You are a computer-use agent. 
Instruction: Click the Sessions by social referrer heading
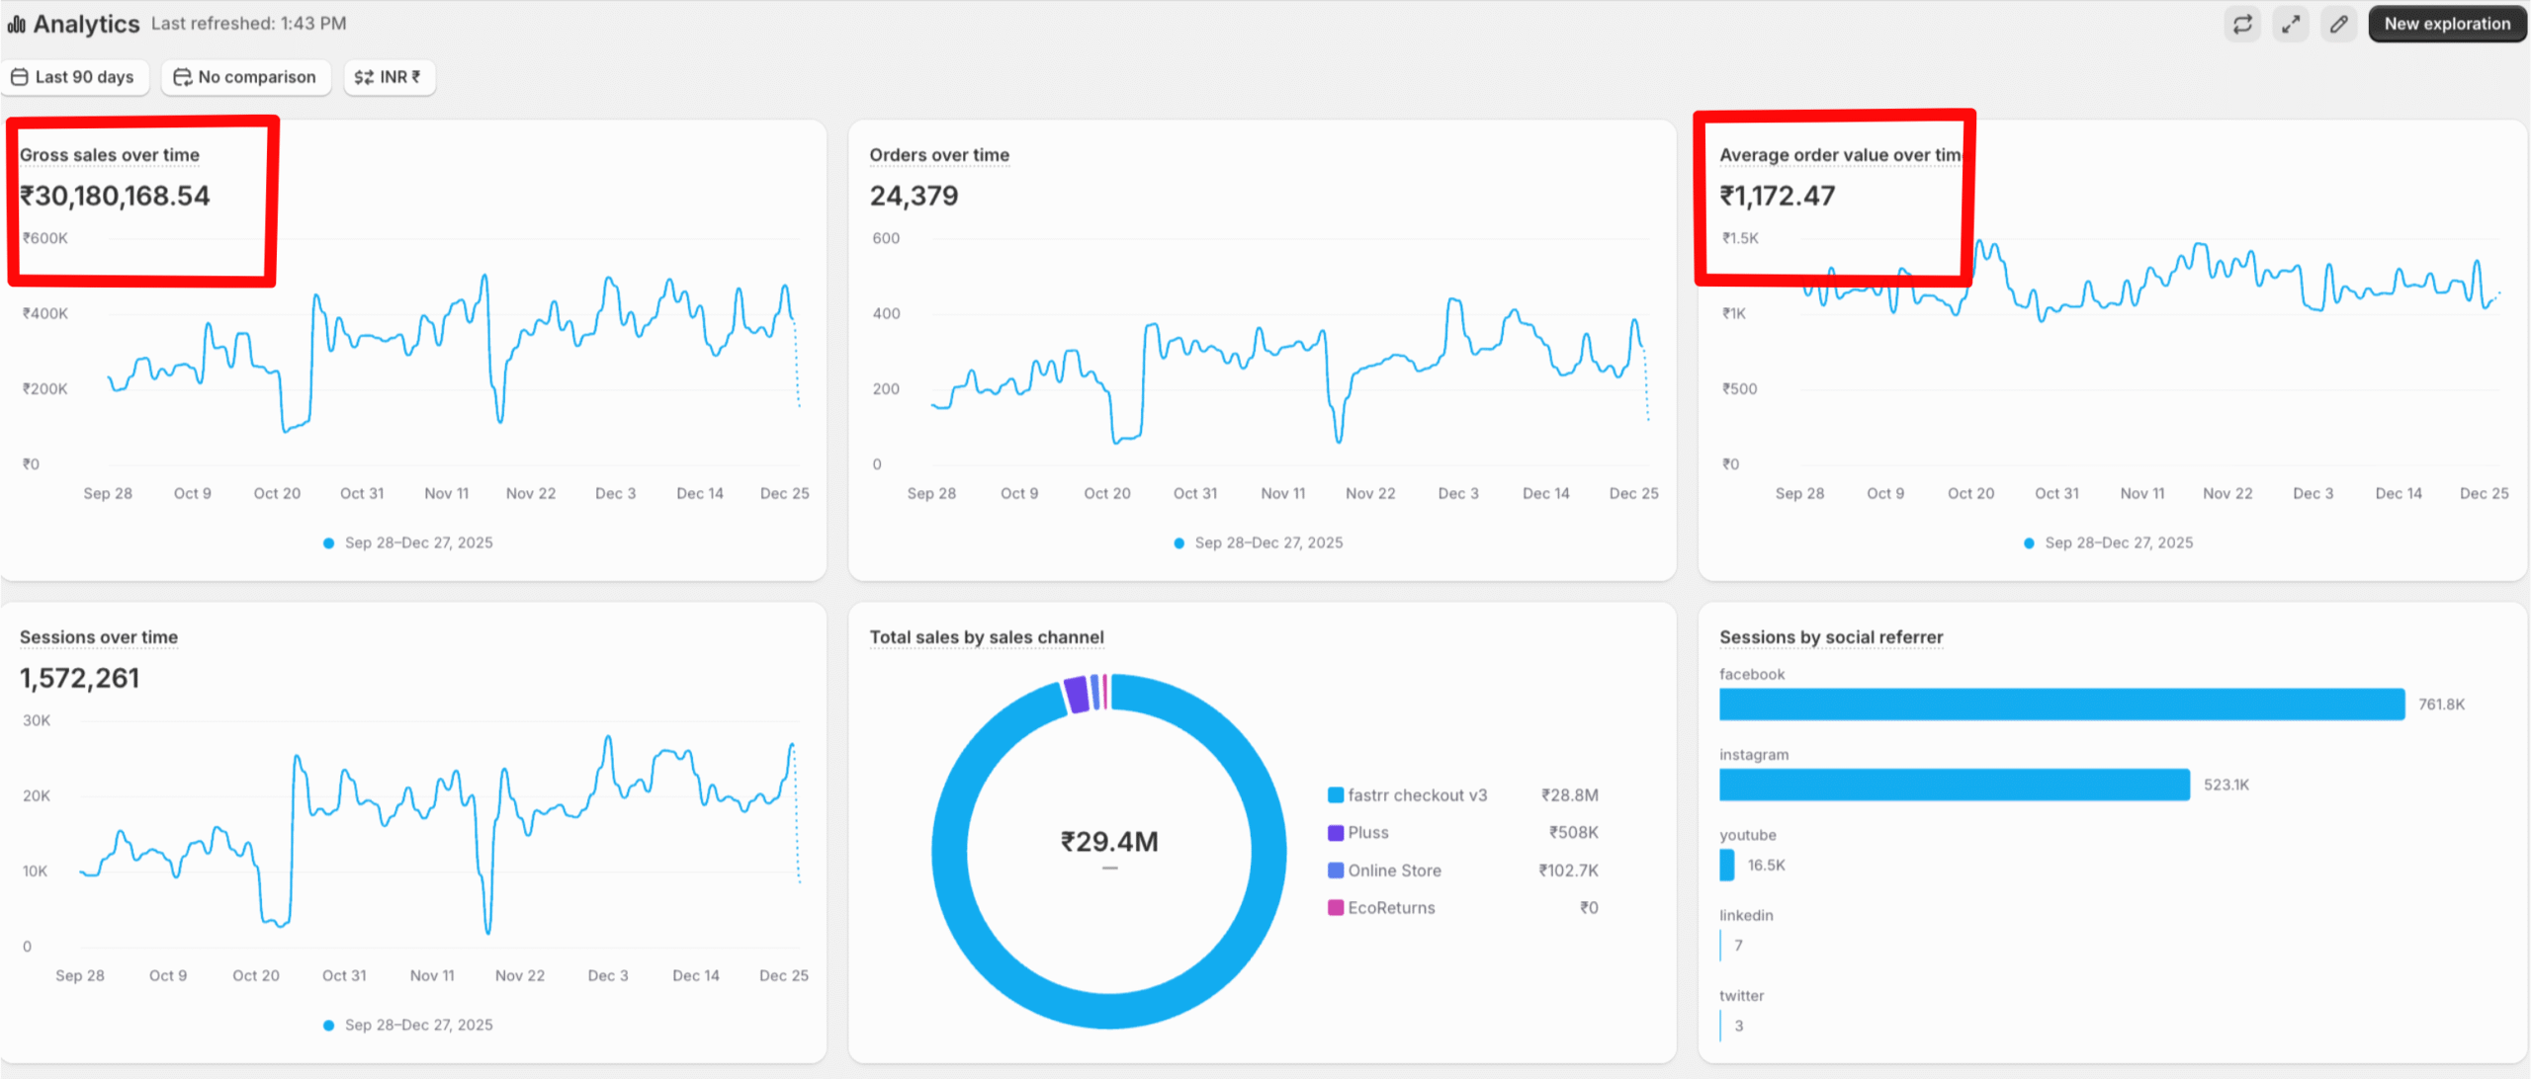click(1831, 637)
